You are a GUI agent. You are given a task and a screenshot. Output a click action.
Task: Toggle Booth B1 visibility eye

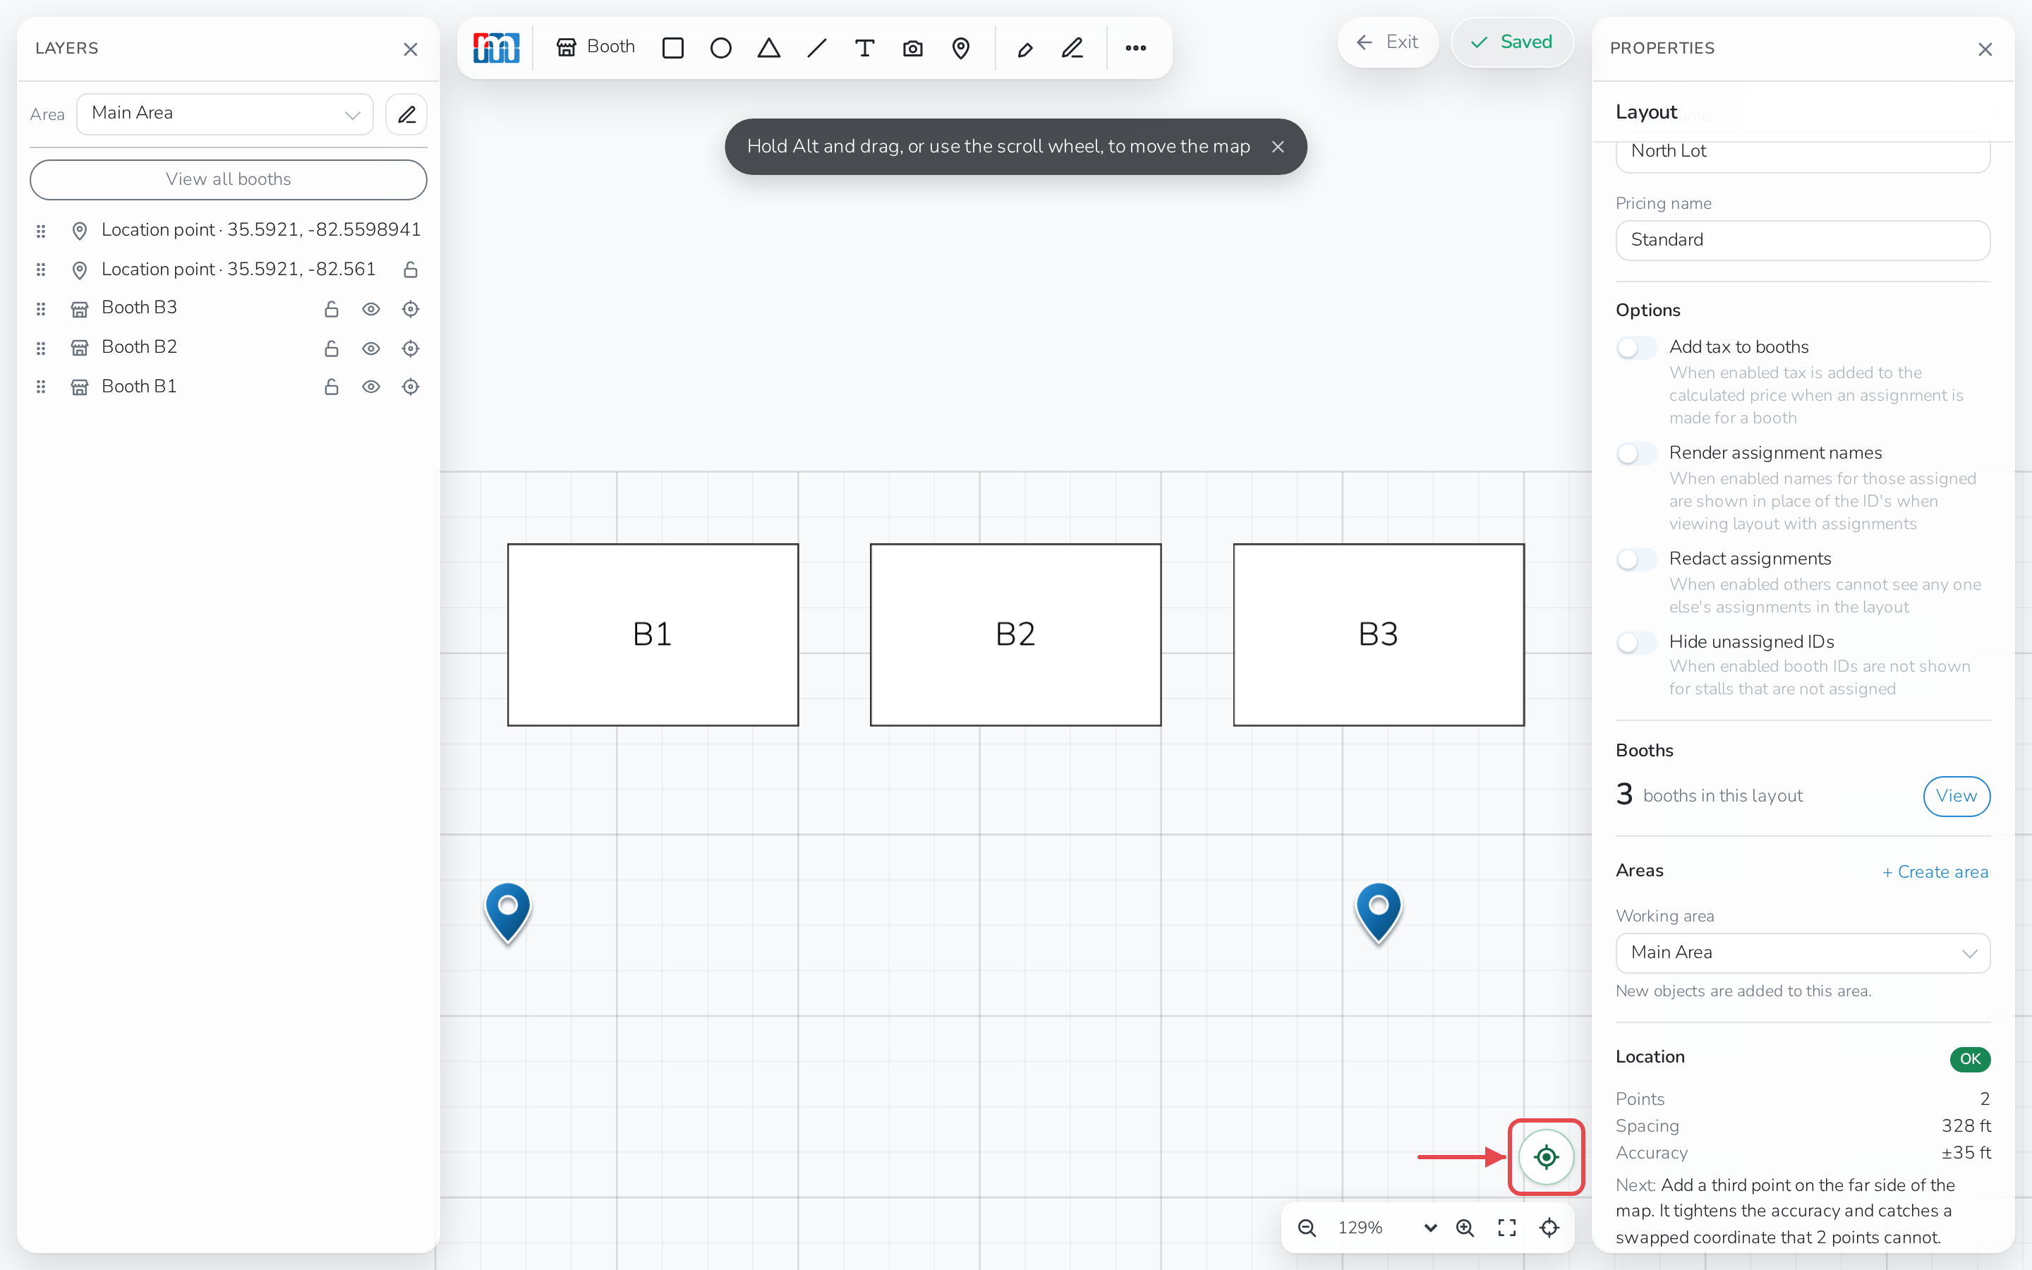pos(371,387)
